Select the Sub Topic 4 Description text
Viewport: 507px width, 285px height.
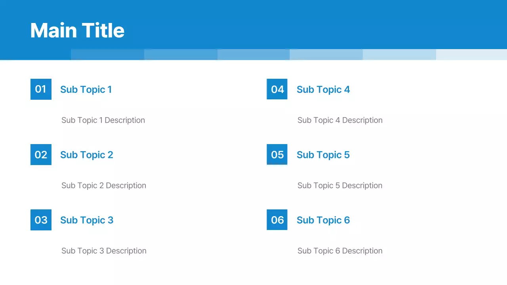[340, 120]
